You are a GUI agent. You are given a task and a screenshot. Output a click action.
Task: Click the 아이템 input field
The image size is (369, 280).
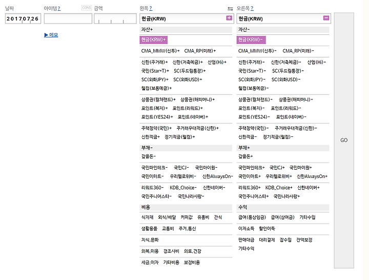point(68,18)
